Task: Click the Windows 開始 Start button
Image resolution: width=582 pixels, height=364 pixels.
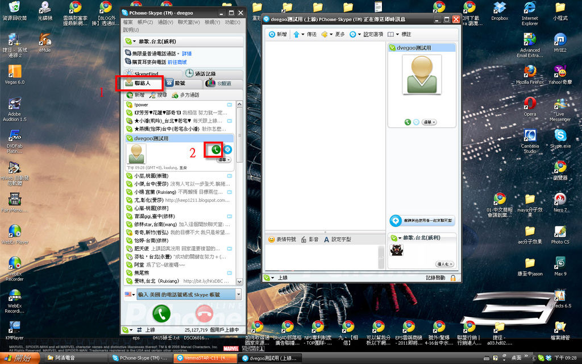Action: pyautogui.click(x=19, y=358)
